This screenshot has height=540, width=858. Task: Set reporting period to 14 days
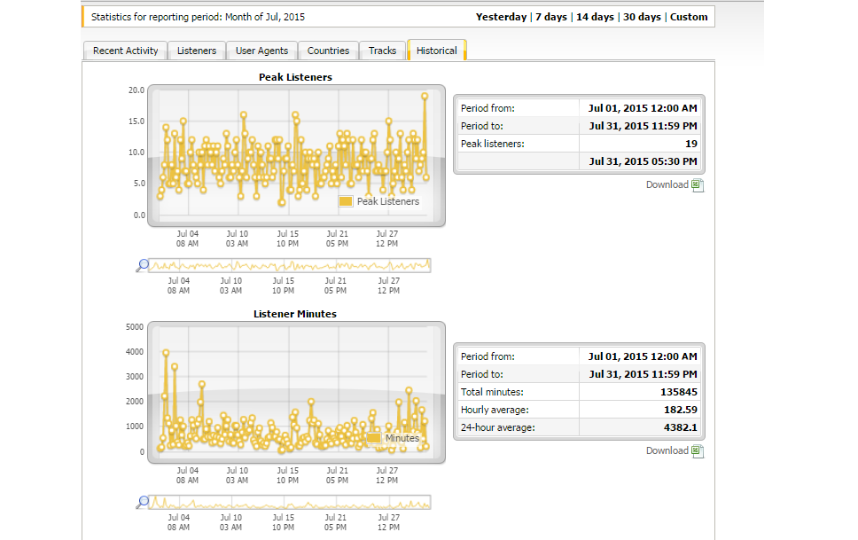coord(595,17)
